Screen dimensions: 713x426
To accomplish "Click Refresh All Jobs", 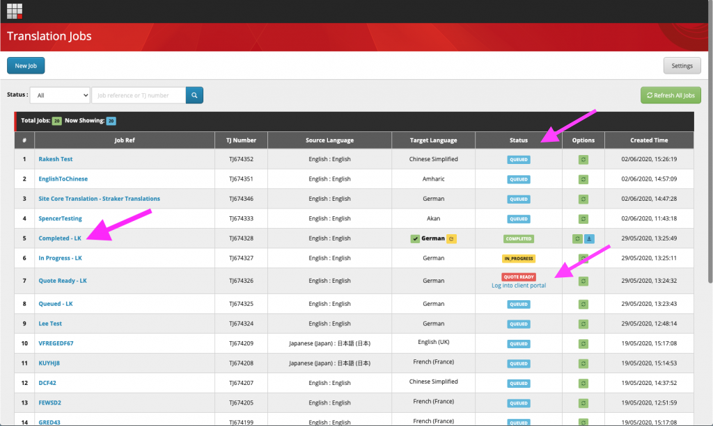I will (x=671, y=95).
